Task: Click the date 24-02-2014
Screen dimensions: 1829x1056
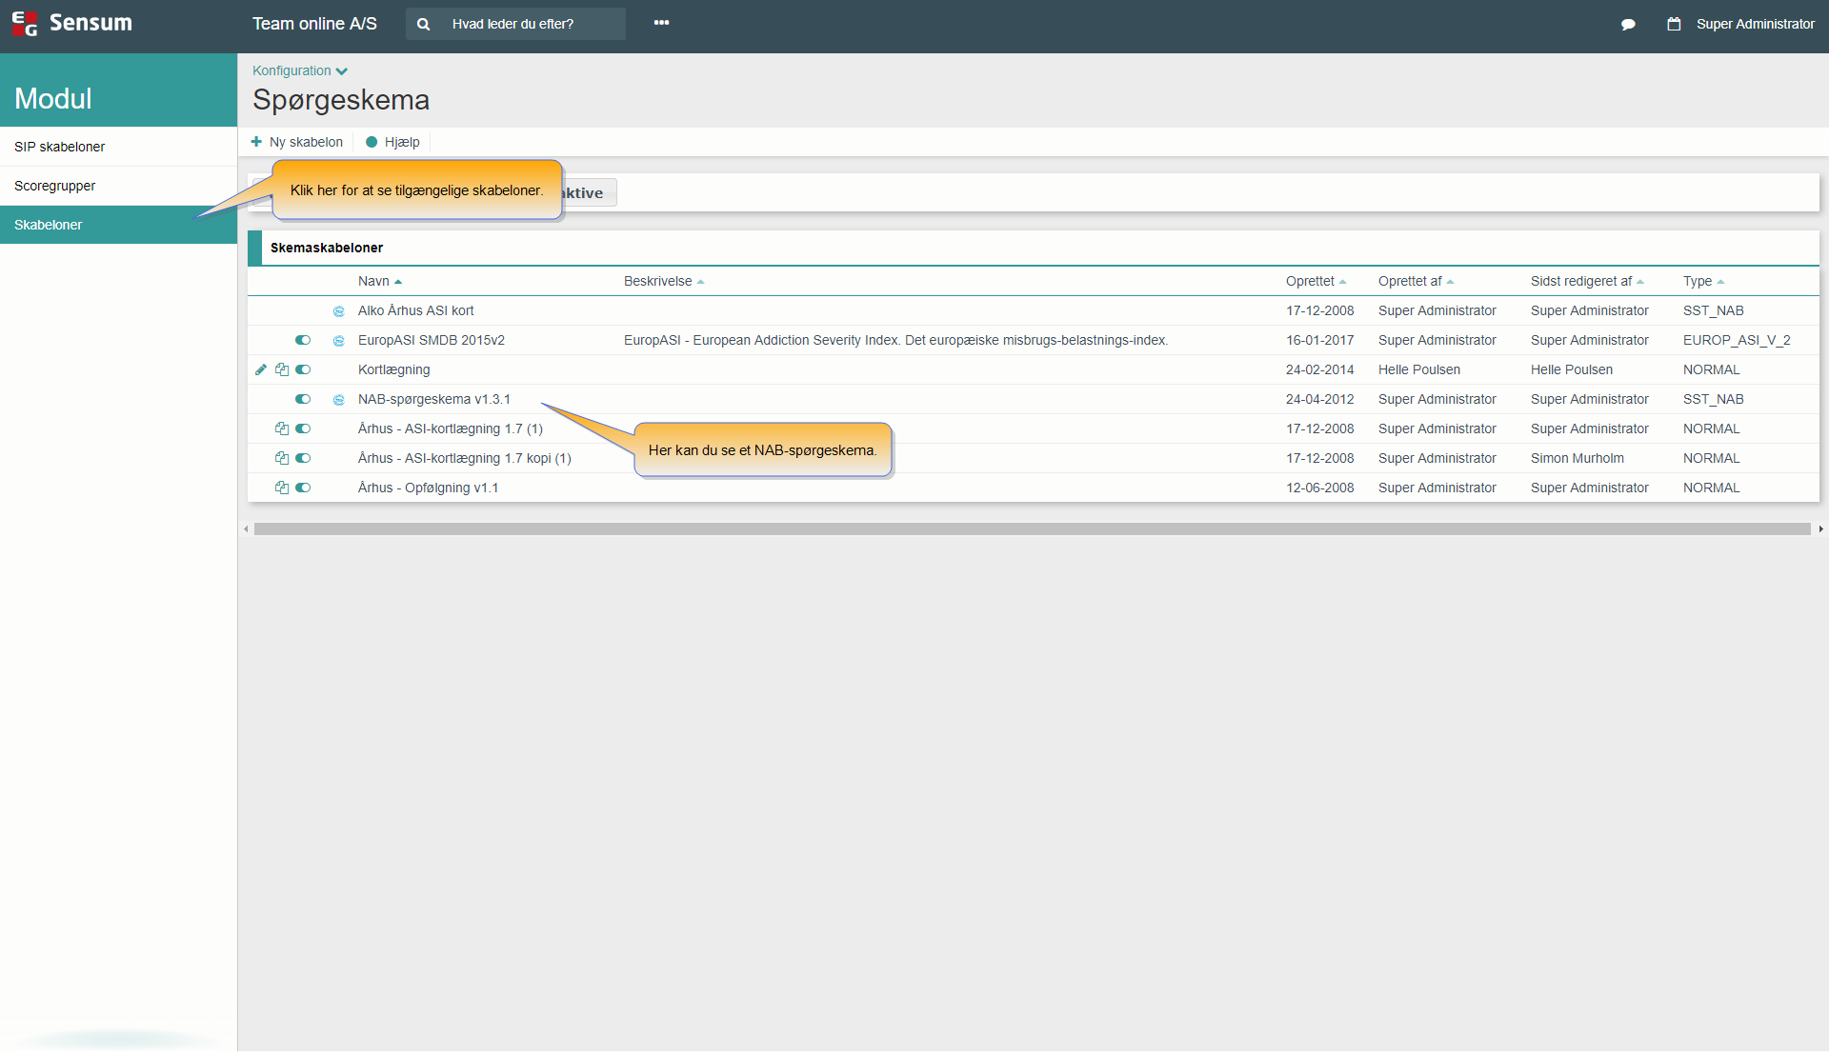Action: pyautogui.click(x=1319, y=369)
